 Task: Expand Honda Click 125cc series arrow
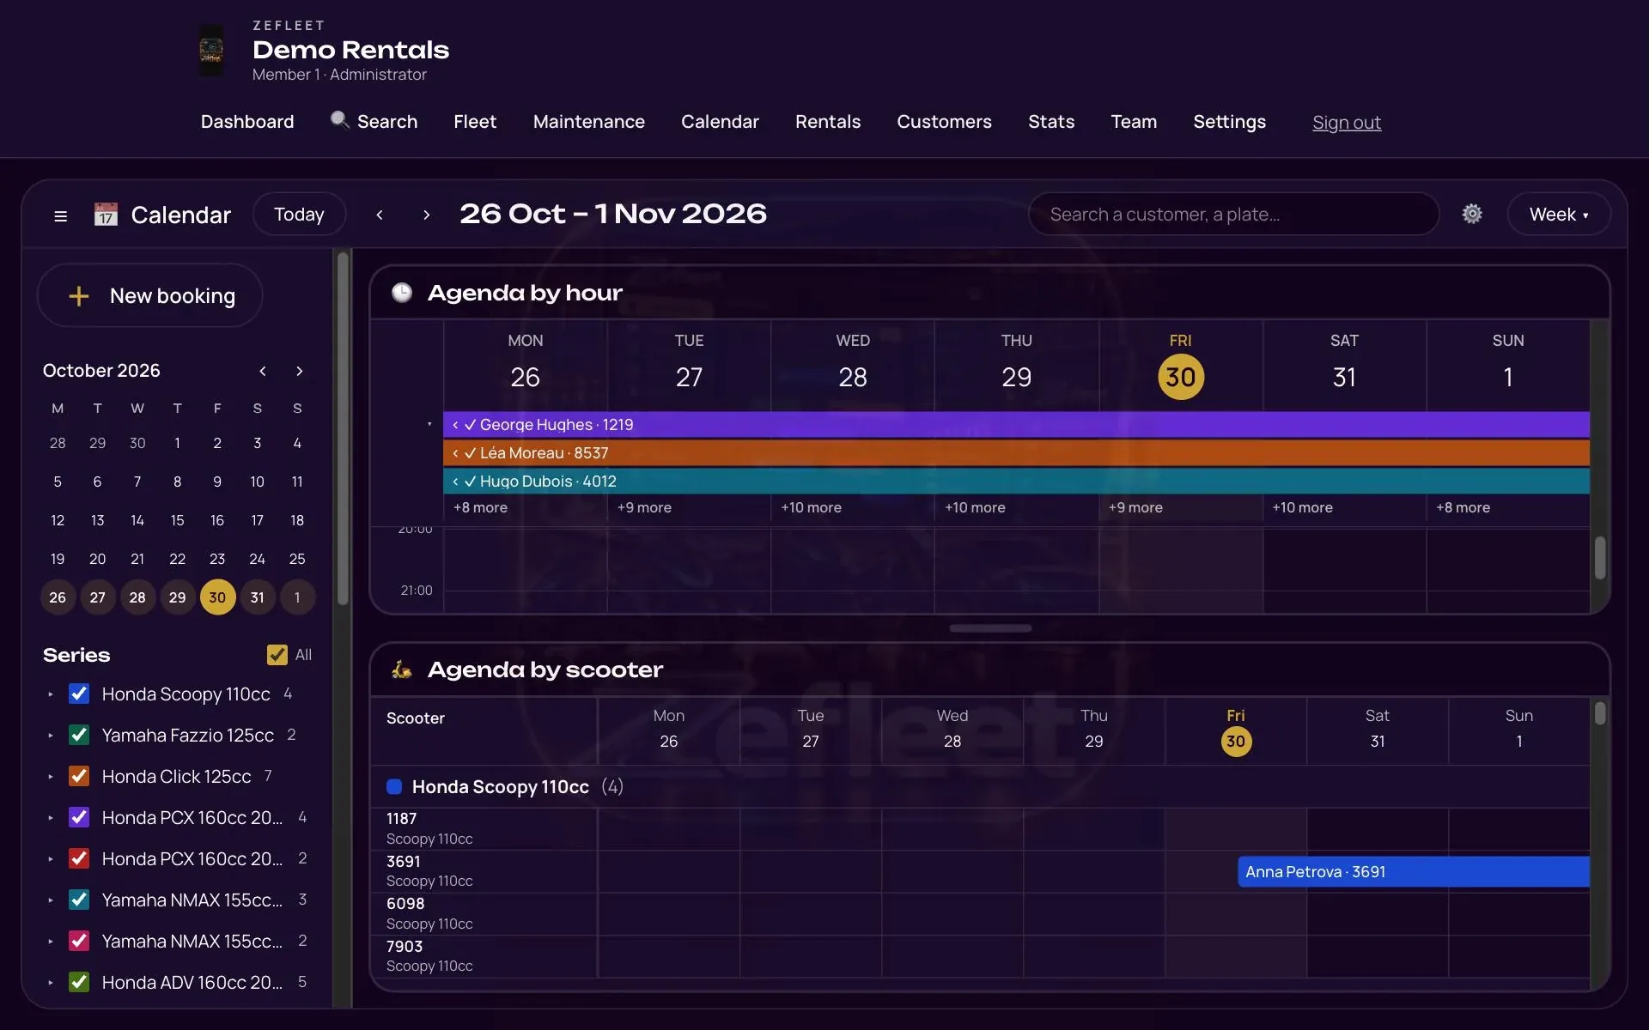pyautogui.click(x=51, y=777)
